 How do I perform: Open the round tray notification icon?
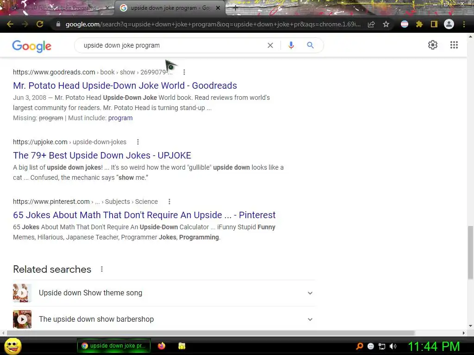click(371, 346)
